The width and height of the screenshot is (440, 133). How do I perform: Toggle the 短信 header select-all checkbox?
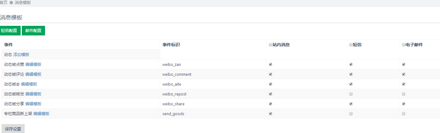tap(351, 45)
